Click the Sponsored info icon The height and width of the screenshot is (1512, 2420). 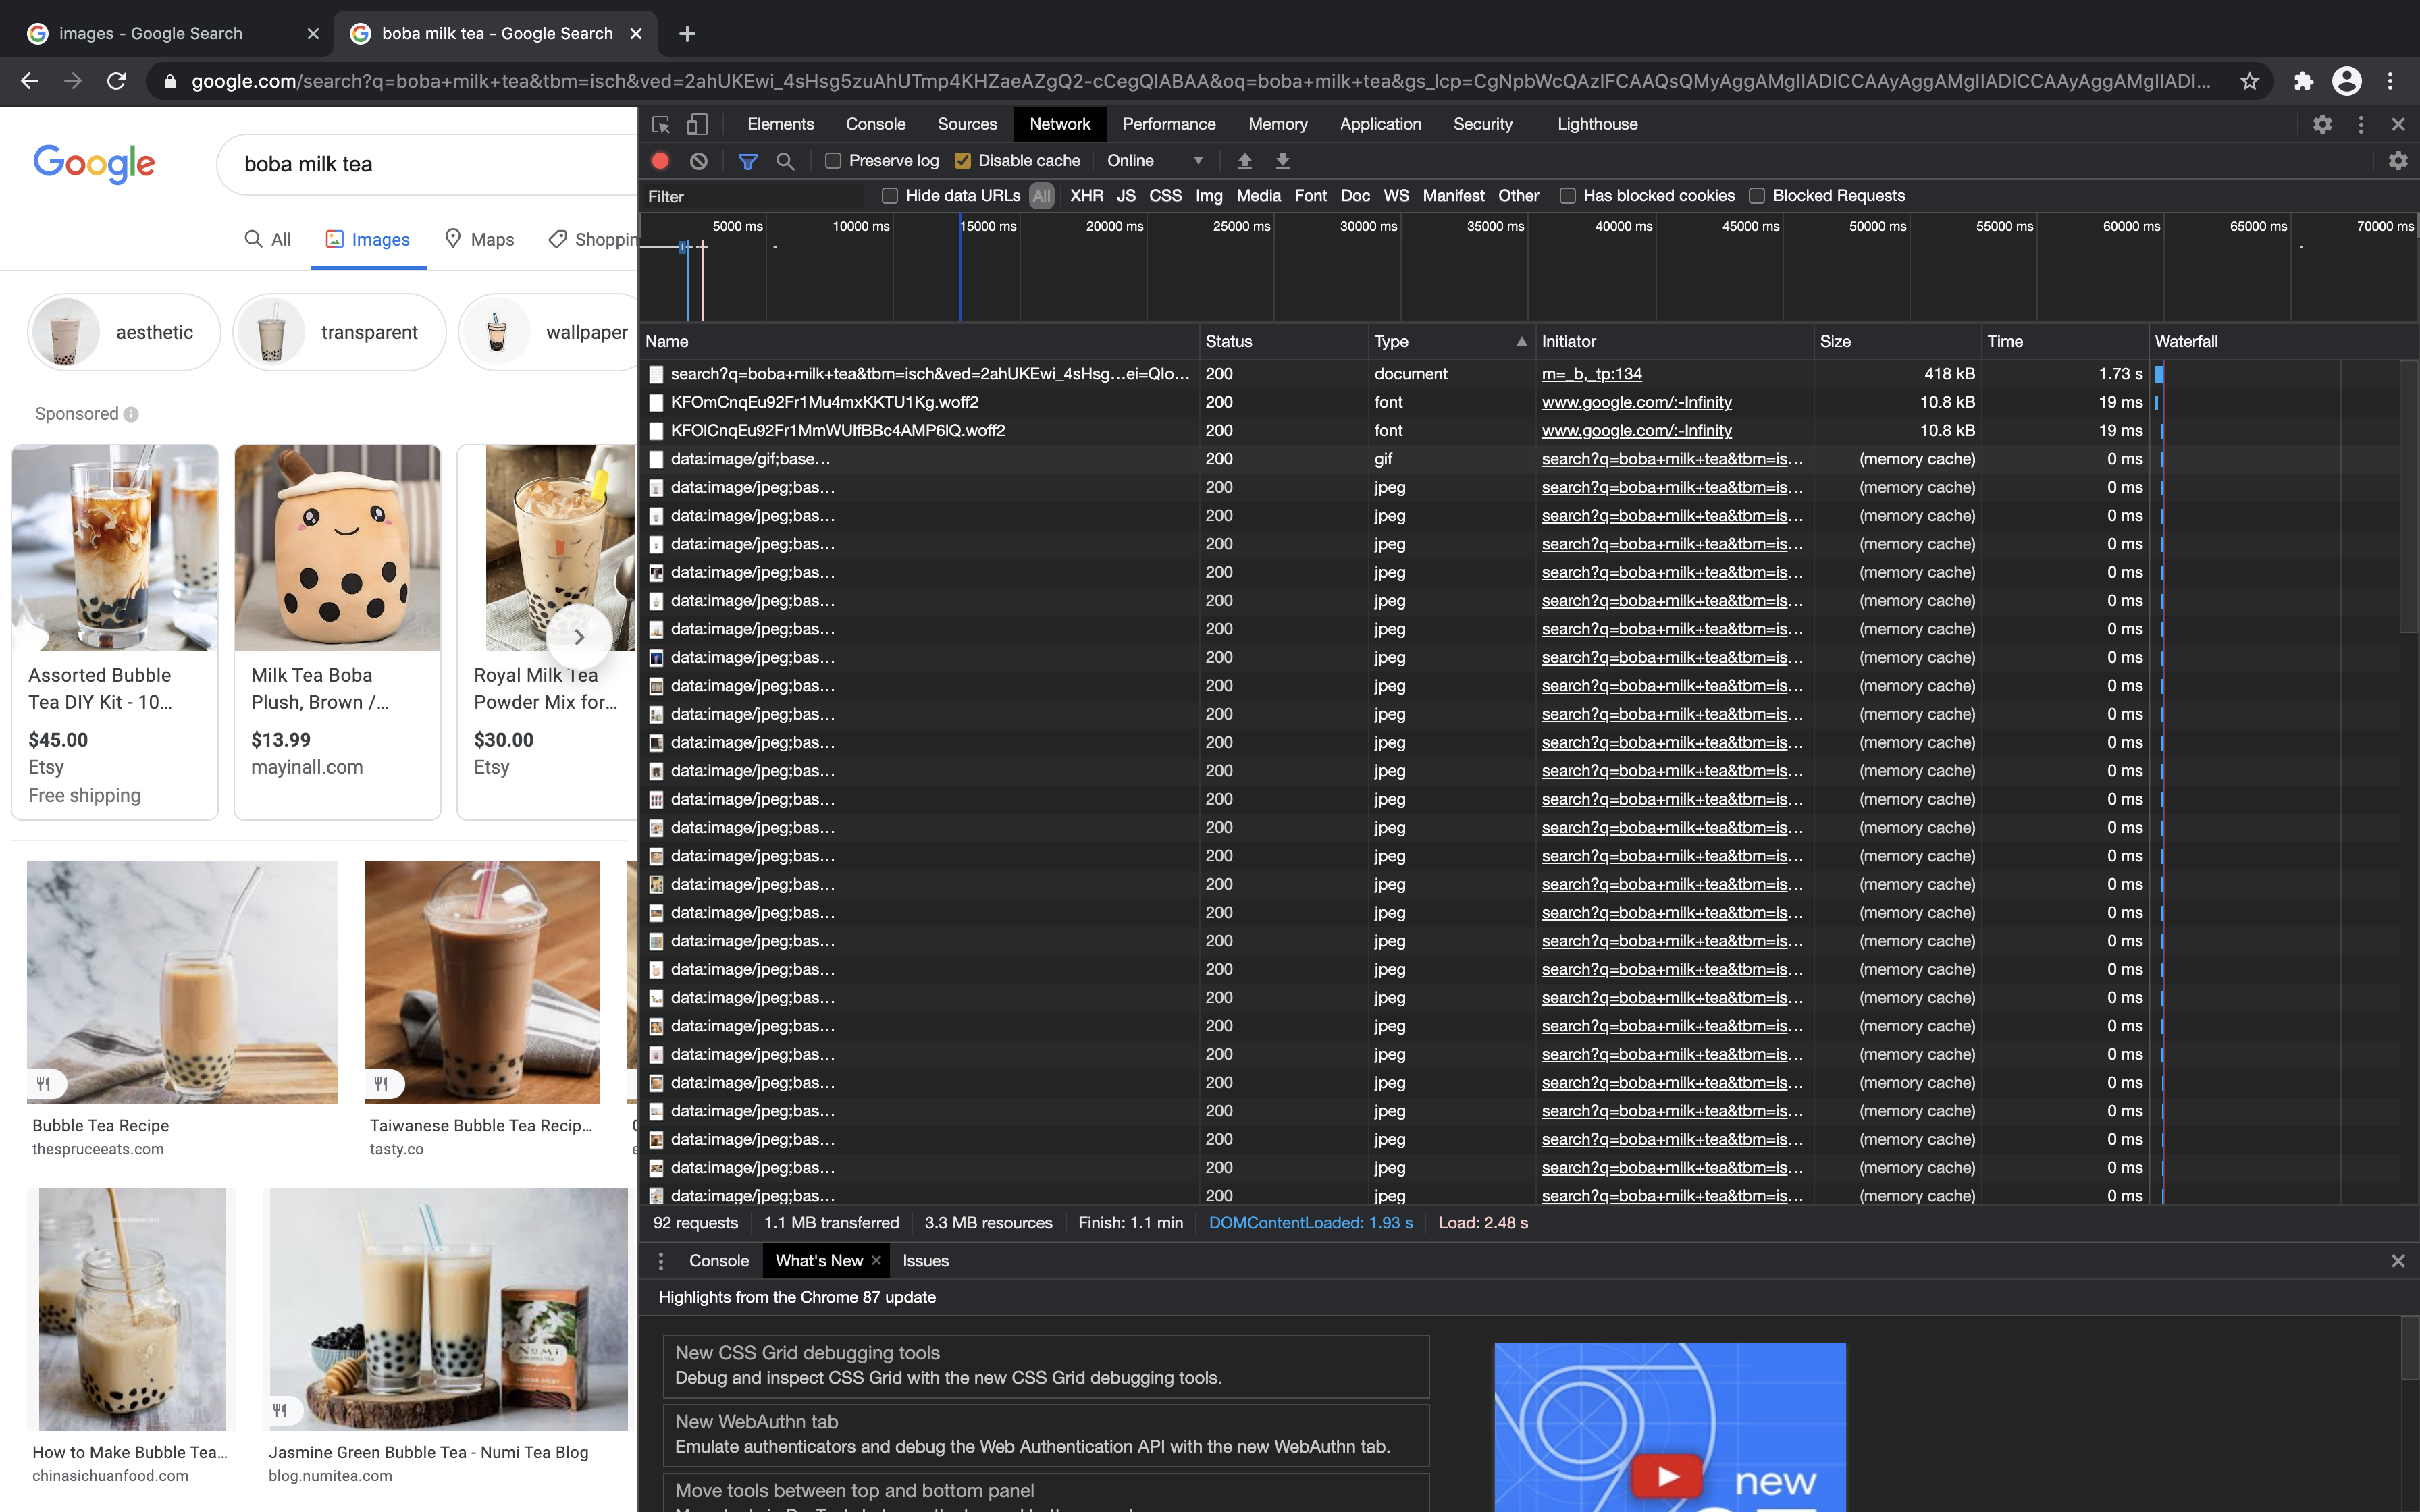[x=131, y=414]
